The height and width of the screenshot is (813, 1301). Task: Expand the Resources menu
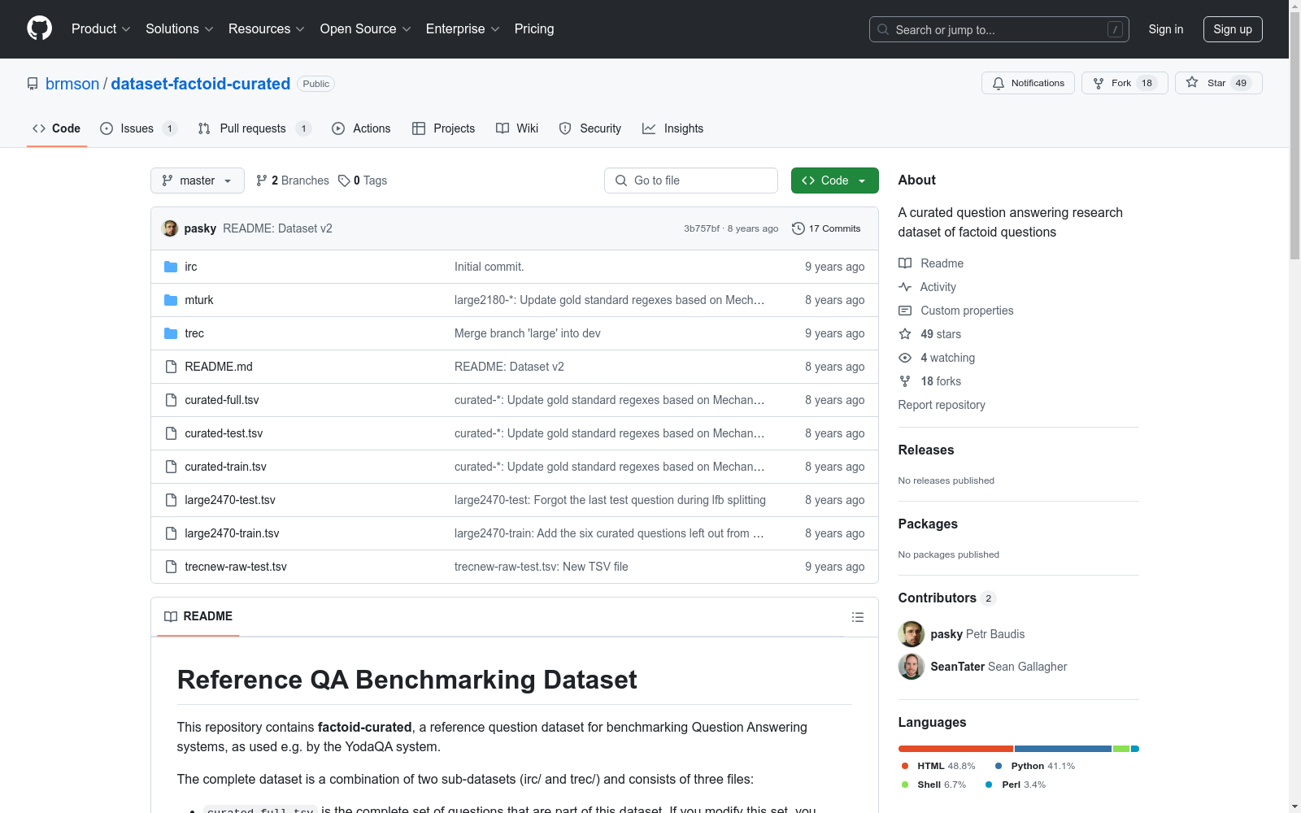tap(267, 28)
